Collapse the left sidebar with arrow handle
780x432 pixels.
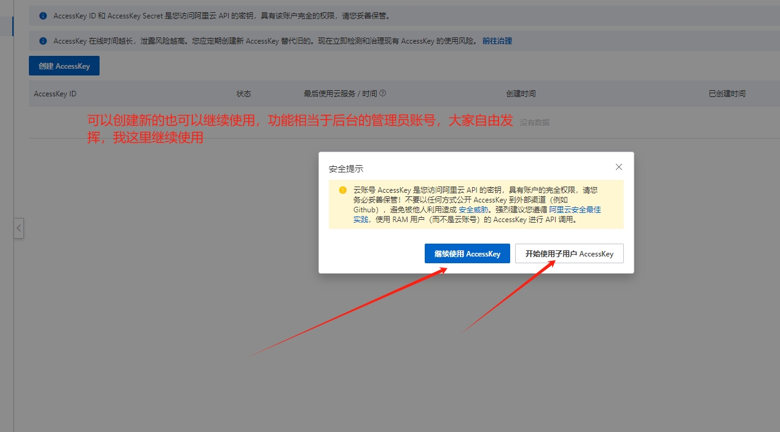[19, 228]
